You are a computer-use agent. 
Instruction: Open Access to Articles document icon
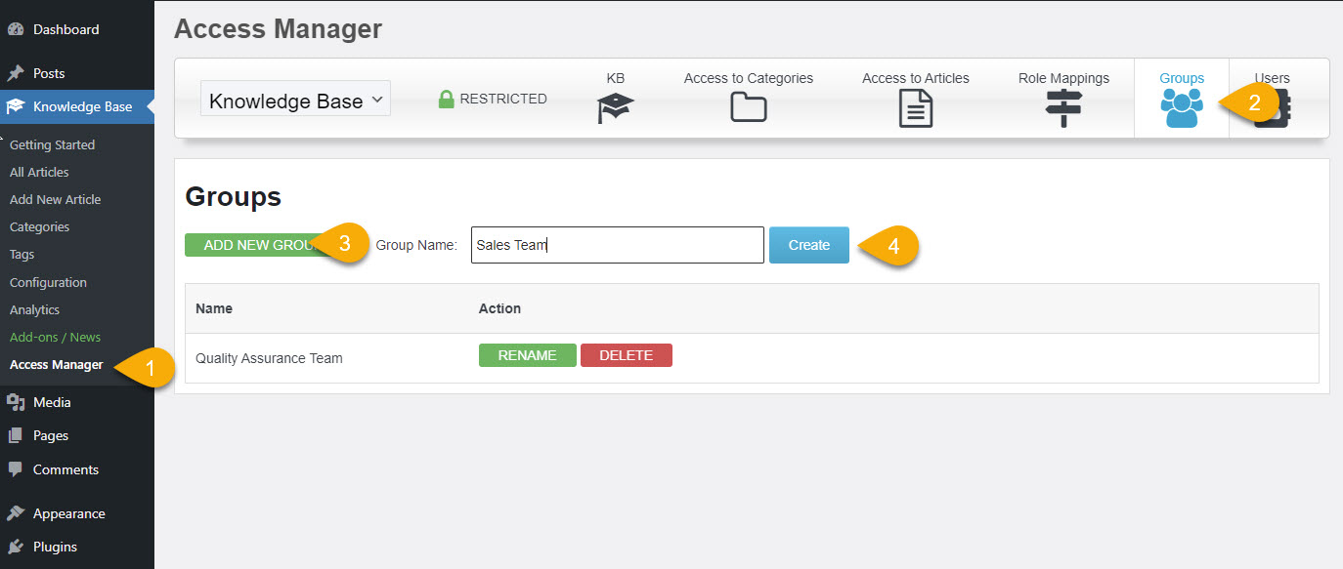[915, 107]
